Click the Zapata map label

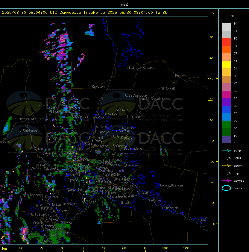[67, 223]
